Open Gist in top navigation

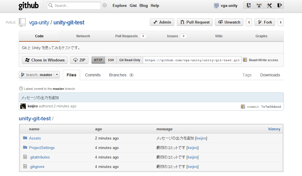pos(133,5)
